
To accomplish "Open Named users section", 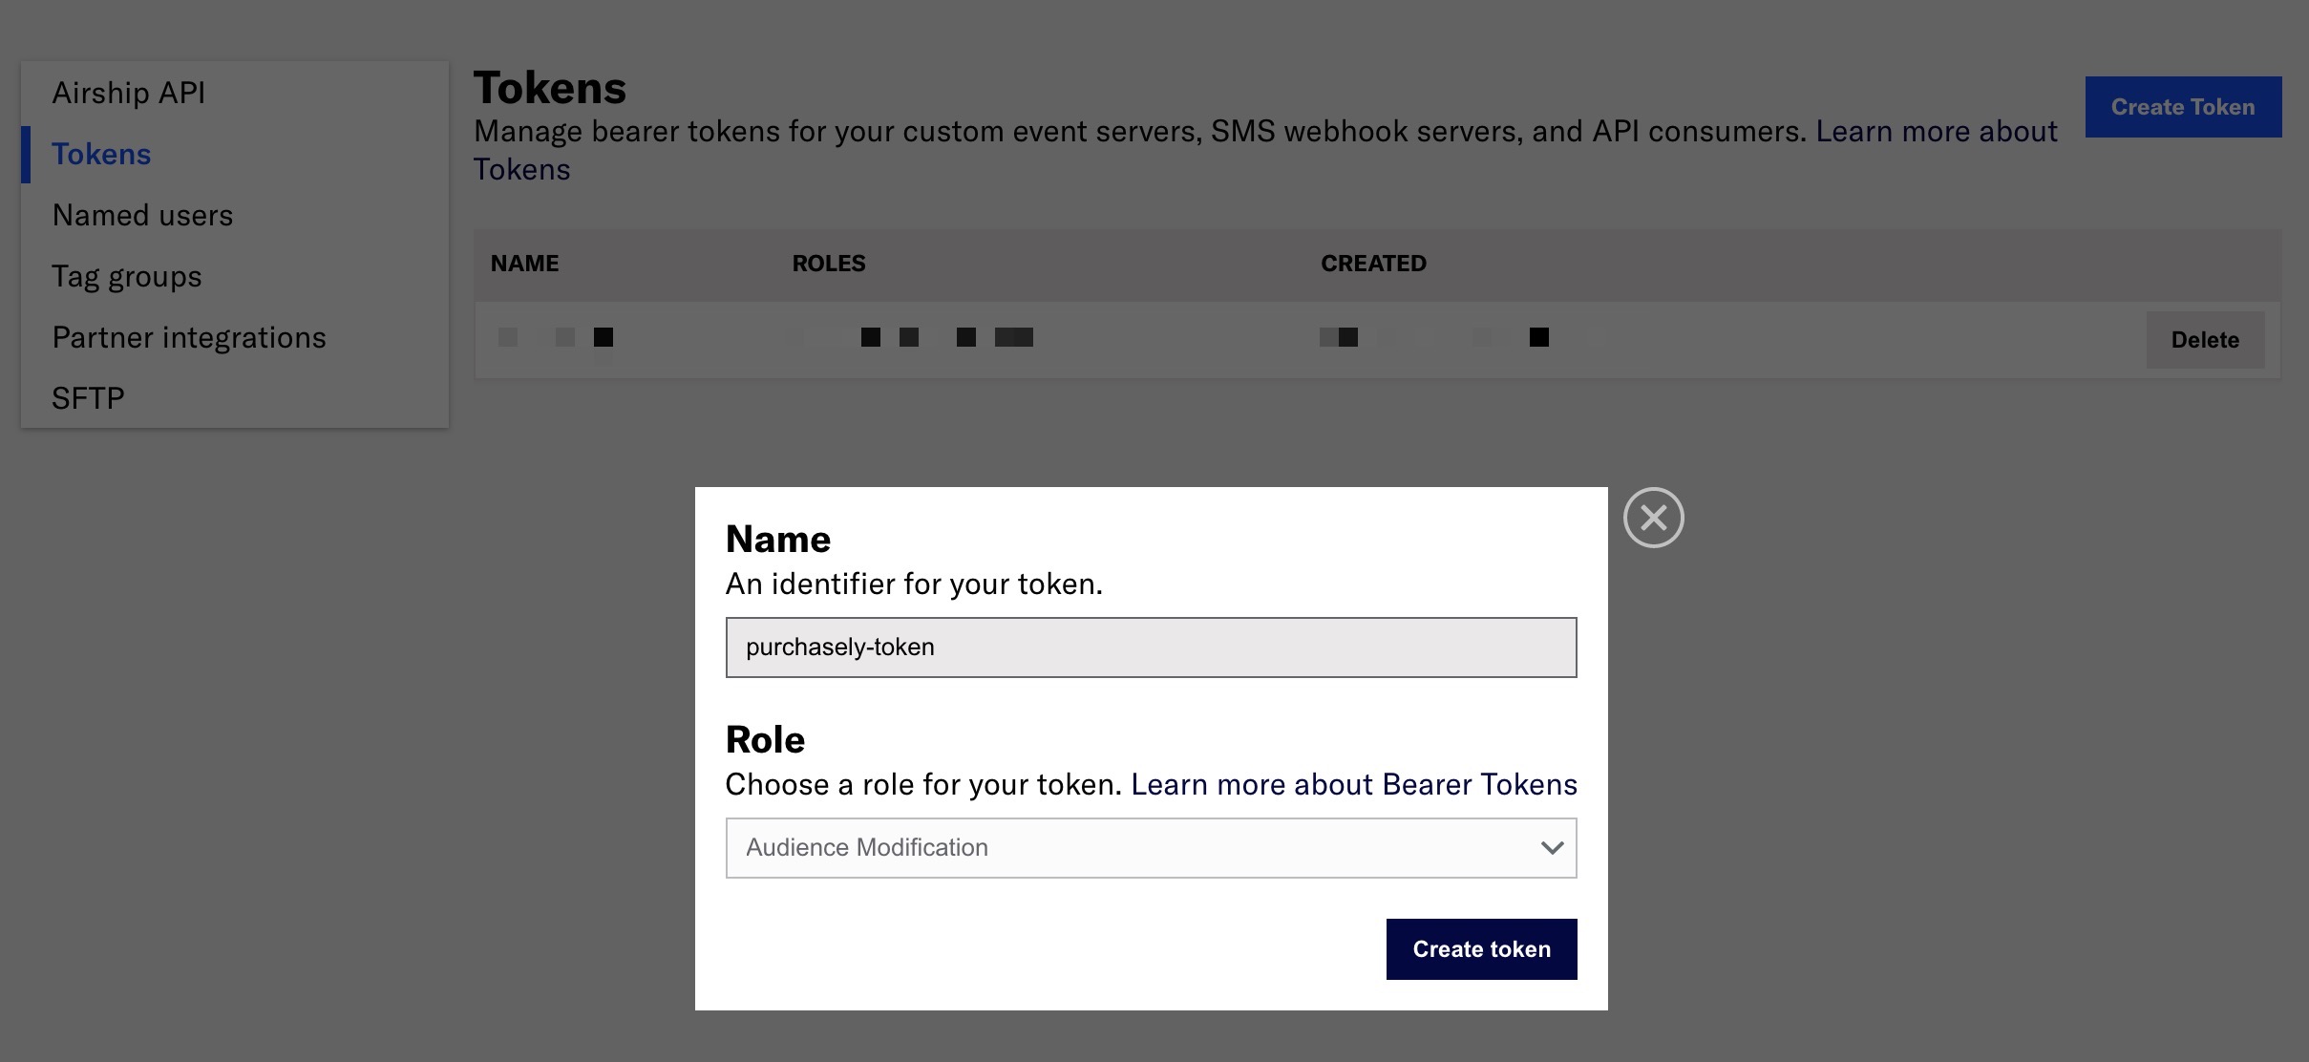I will (142, 215).
